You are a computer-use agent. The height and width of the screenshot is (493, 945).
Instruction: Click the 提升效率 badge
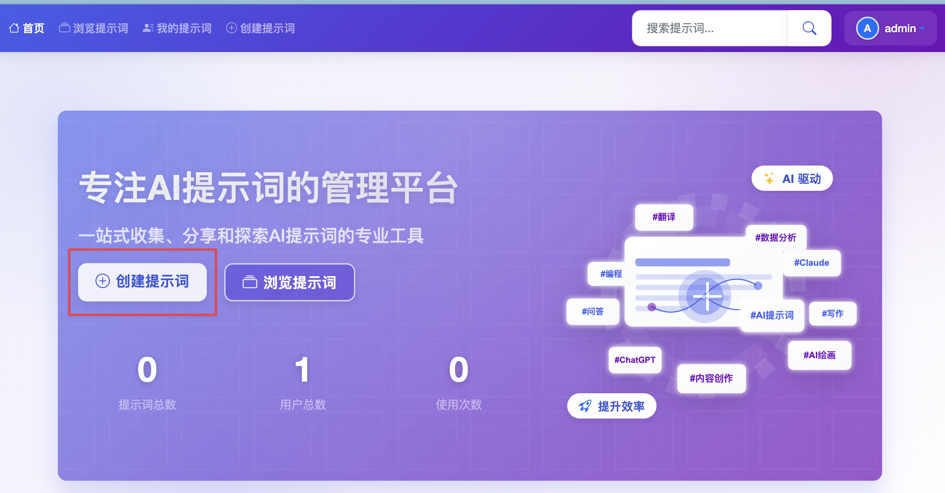click(x=612, y=406)
